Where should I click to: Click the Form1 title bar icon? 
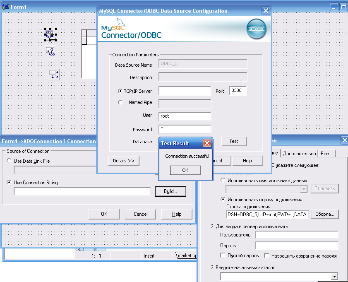[5, 7]
